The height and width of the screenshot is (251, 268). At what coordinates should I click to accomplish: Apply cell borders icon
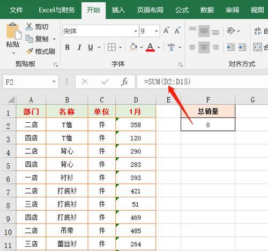111,47
